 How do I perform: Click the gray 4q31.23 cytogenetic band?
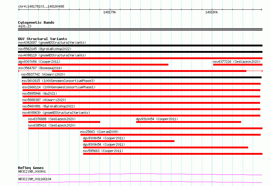(140, 29)
